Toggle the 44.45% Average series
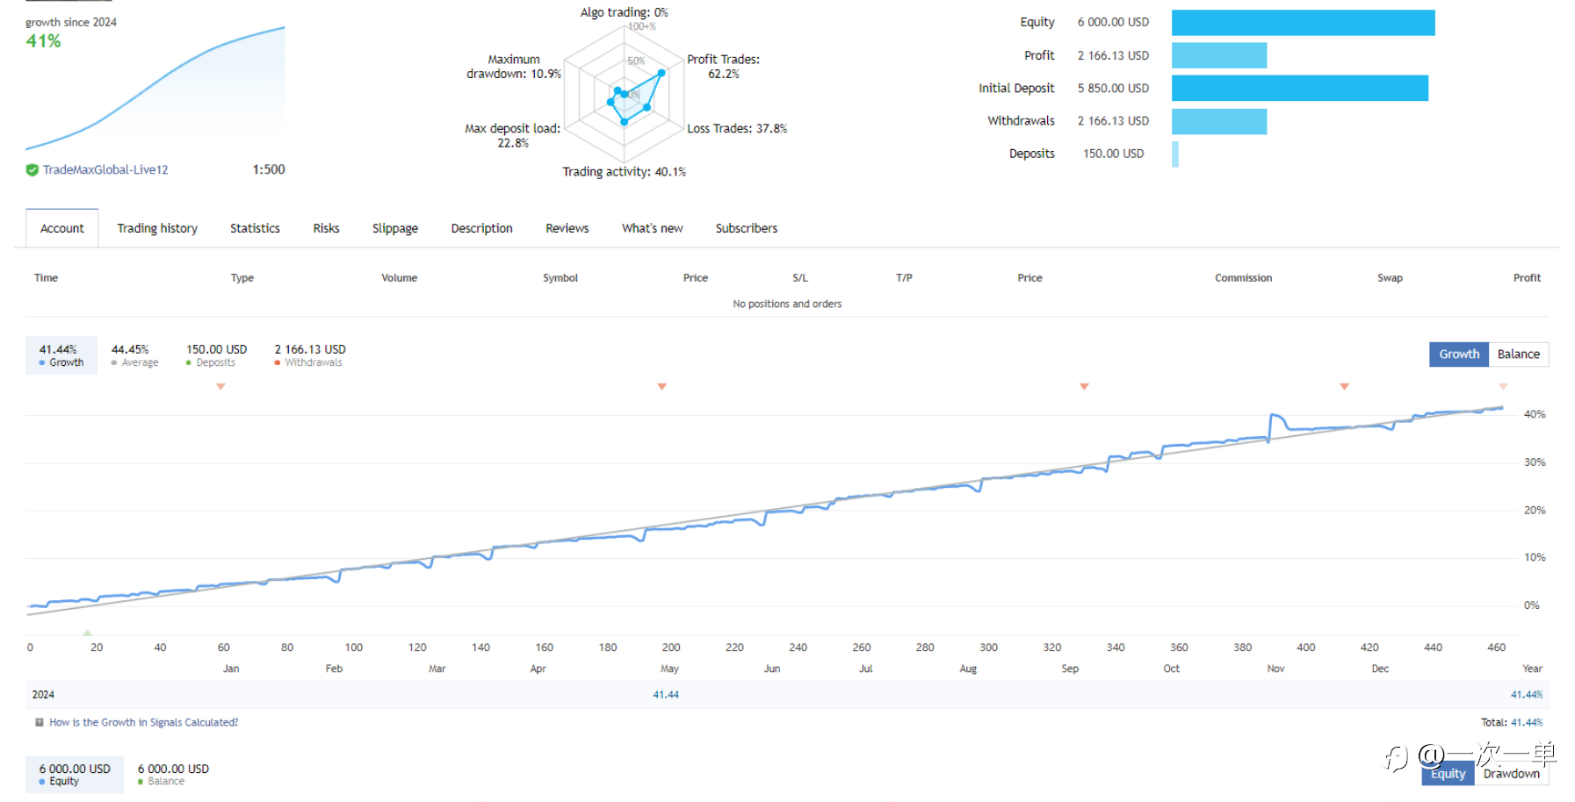The height and width of the screenshot is (802, 1575). 134,355
